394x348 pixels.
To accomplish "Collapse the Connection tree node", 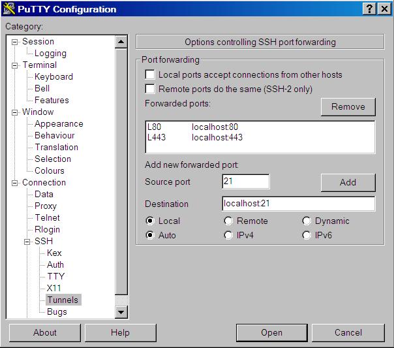I will pyautogui.click(x=15, y=183).
